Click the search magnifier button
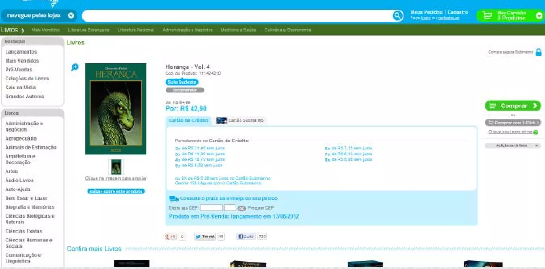Image resolution: width=545 pixels, height=269 pixels. [398, 16]
